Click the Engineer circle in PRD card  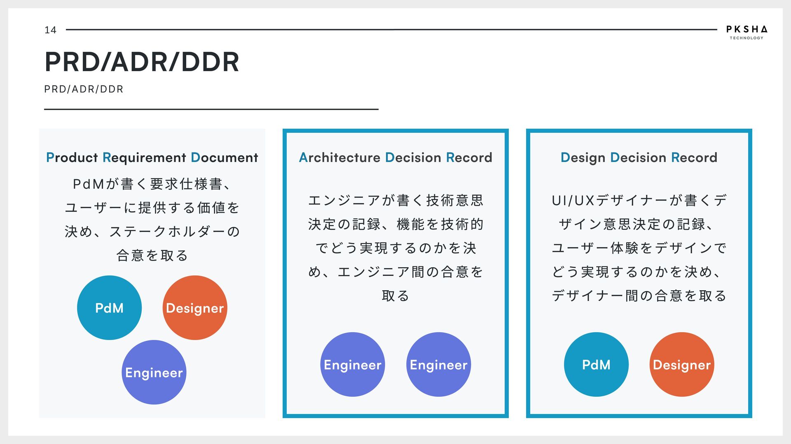(x=154, y=372)
